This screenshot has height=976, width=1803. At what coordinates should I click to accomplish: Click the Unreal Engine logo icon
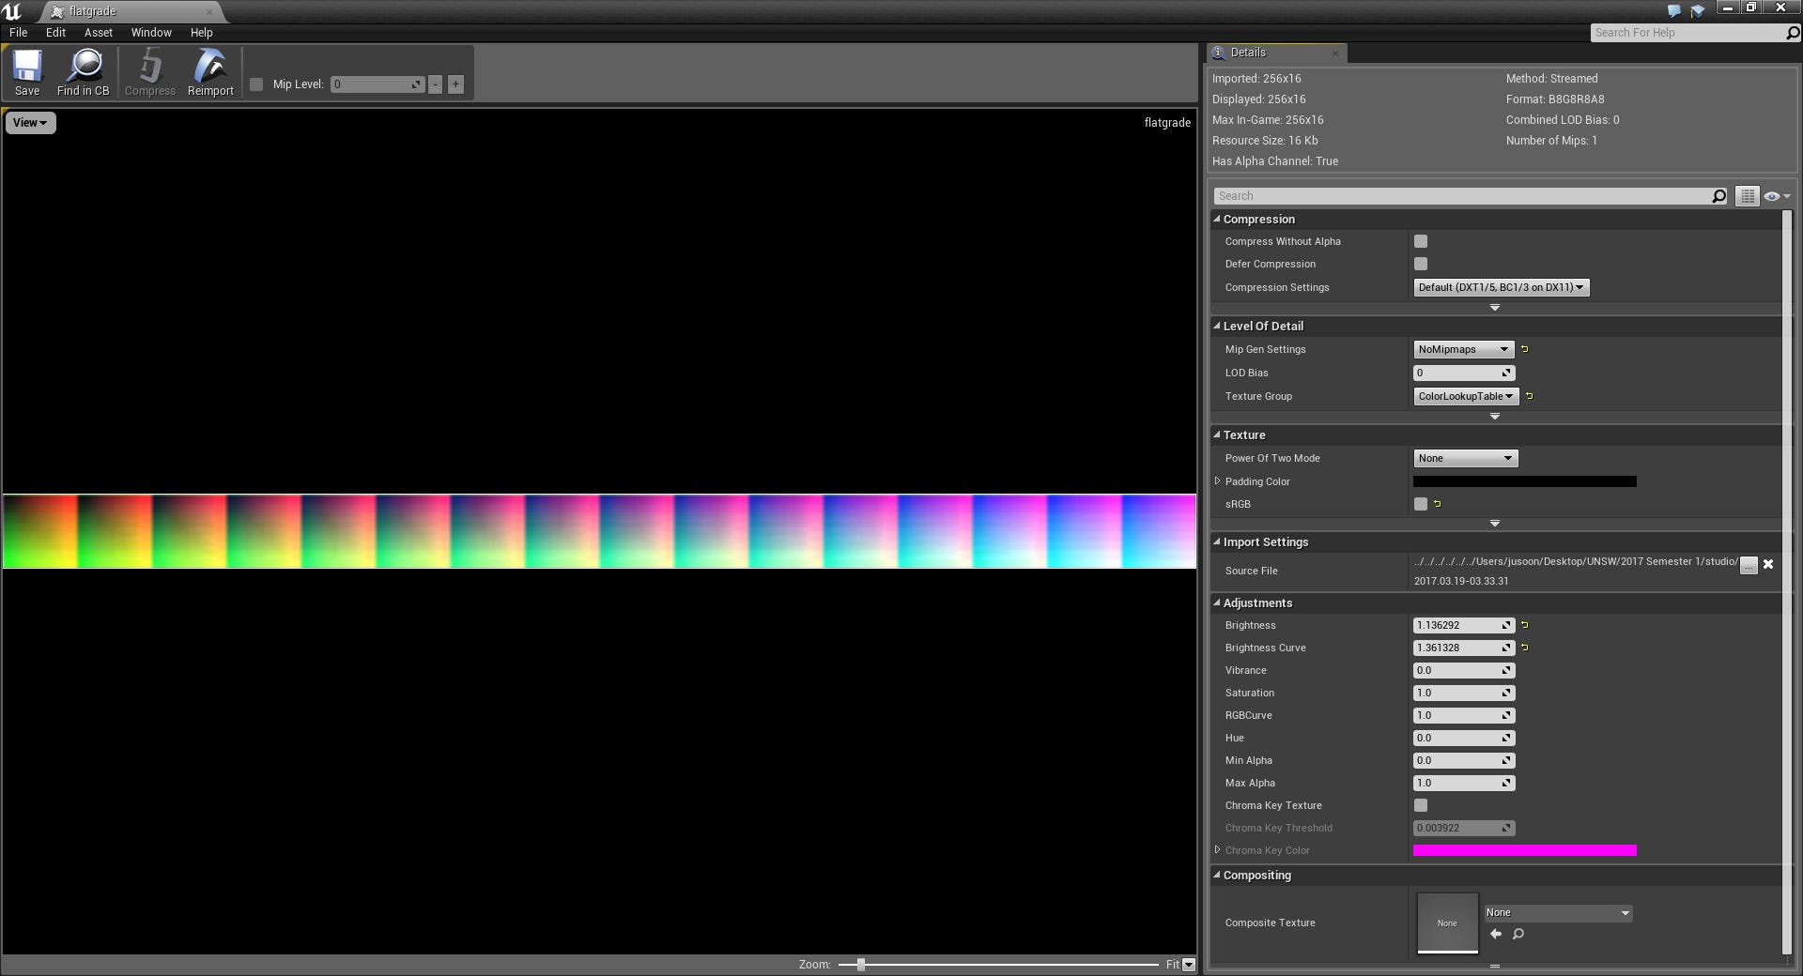[13, 10]
